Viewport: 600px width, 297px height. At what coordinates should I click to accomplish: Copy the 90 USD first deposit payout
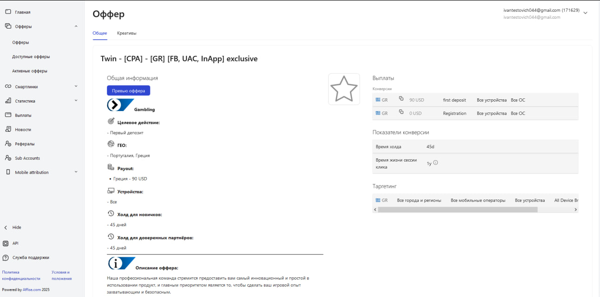pos(401,99)
